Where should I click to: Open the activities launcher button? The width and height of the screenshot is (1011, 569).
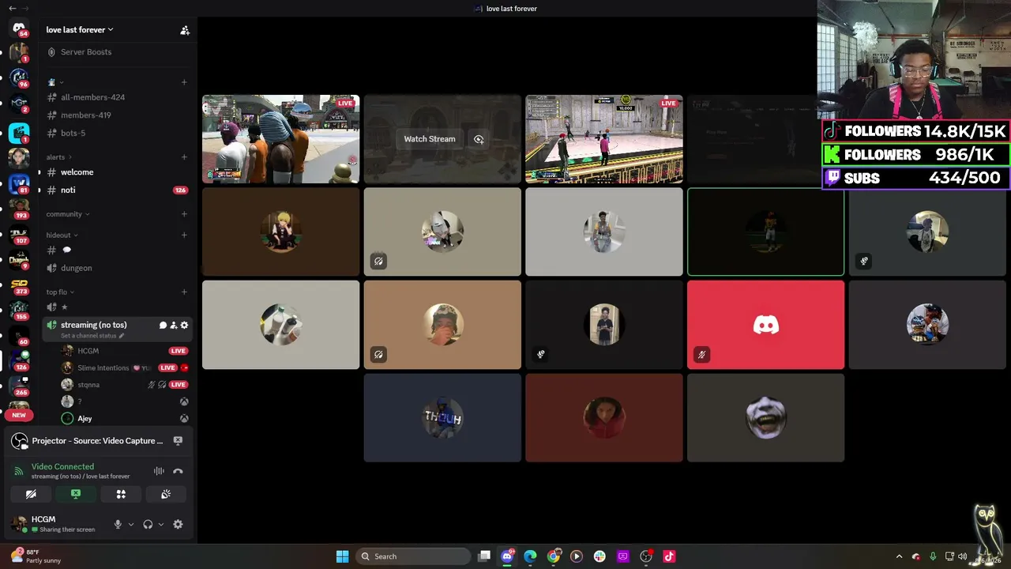(x=121, y=494)
